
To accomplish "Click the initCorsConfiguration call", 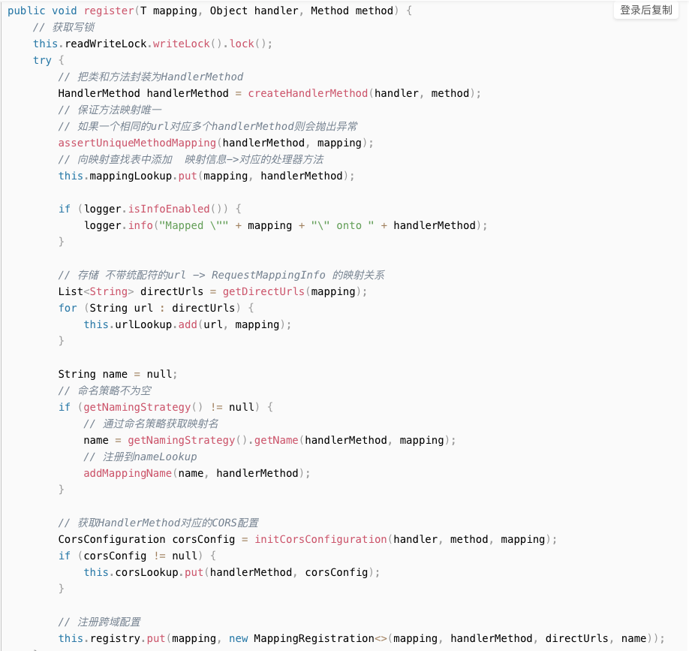I will [x=405, y=539].
